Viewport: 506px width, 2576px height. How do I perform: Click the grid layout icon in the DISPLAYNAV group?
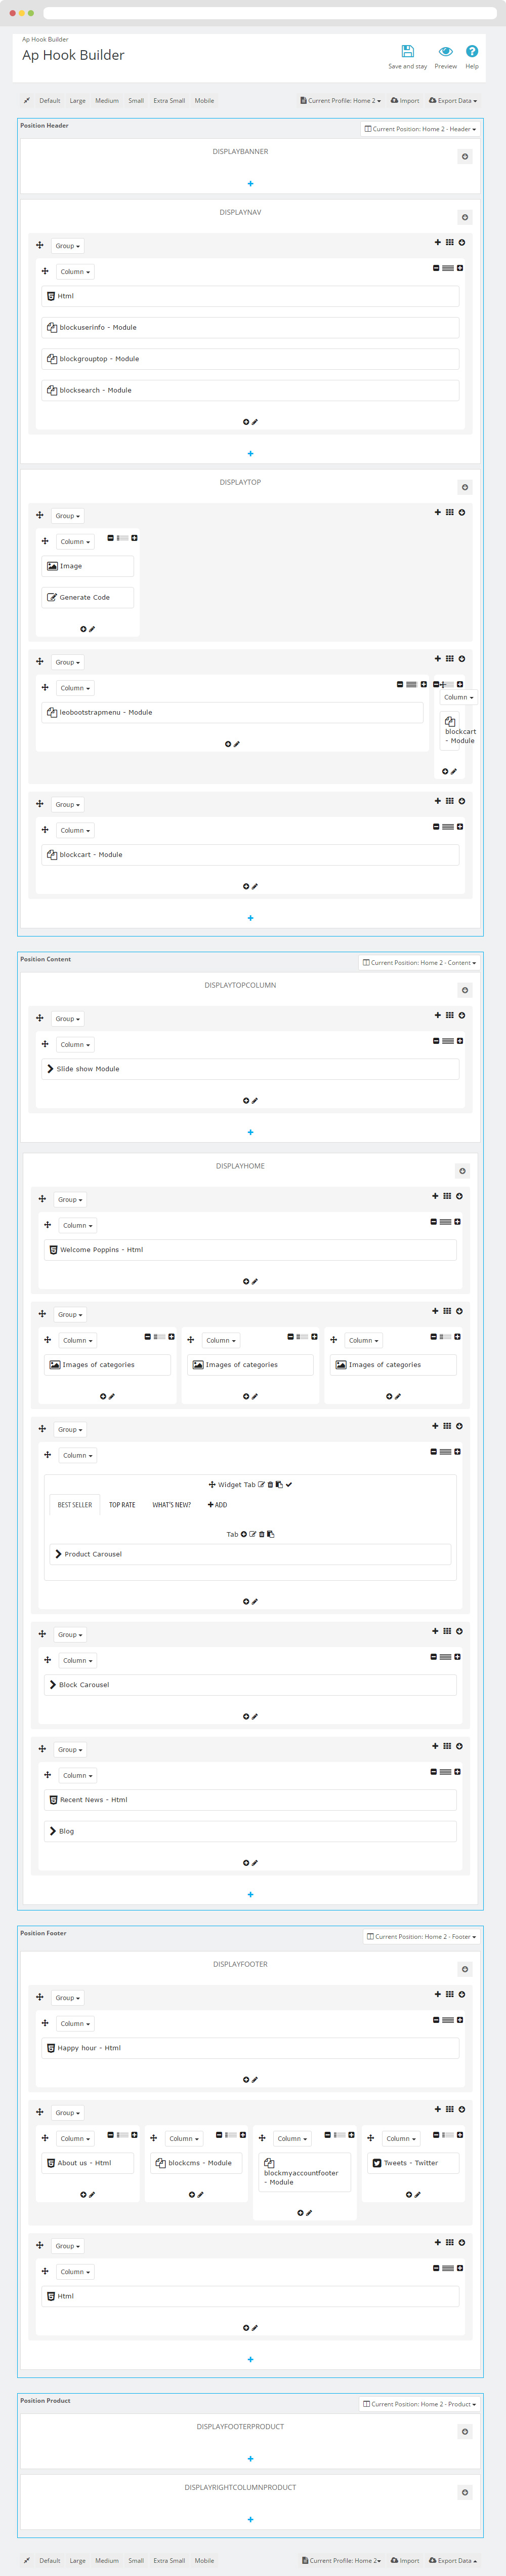(449, 242)
